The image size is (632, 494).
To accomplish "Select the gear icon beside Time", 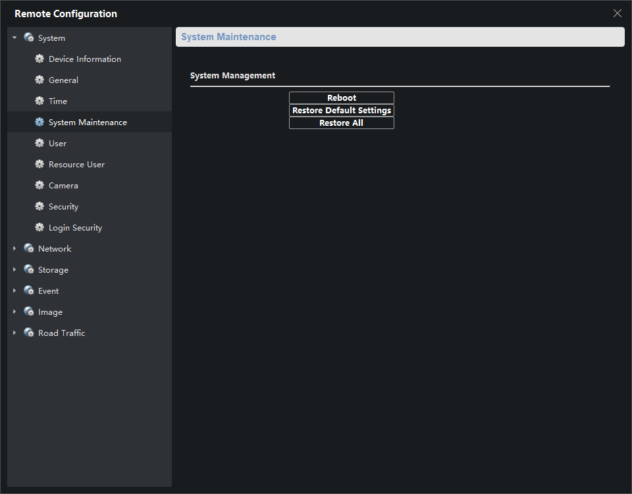I will 39,101.
